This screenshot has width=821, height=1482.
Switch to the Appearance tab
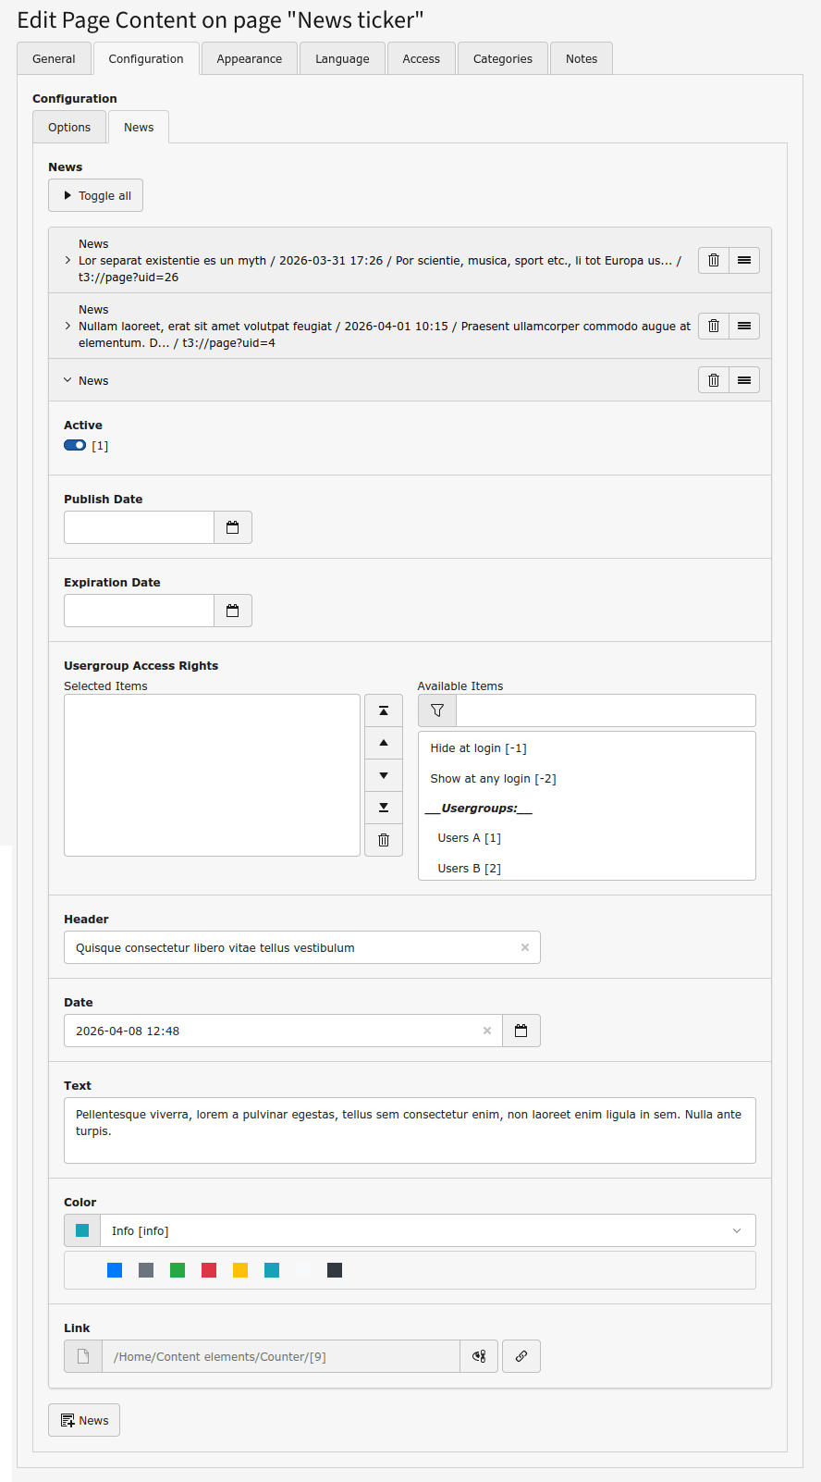click(249, 58)
